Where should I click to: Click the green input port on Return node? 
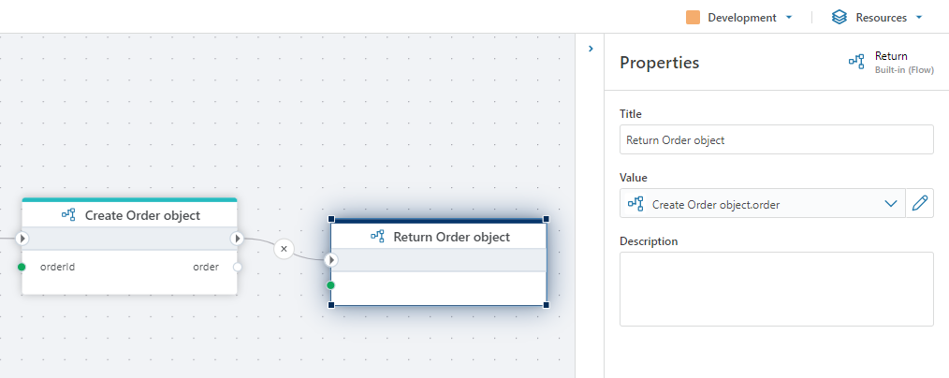point(331,285)
